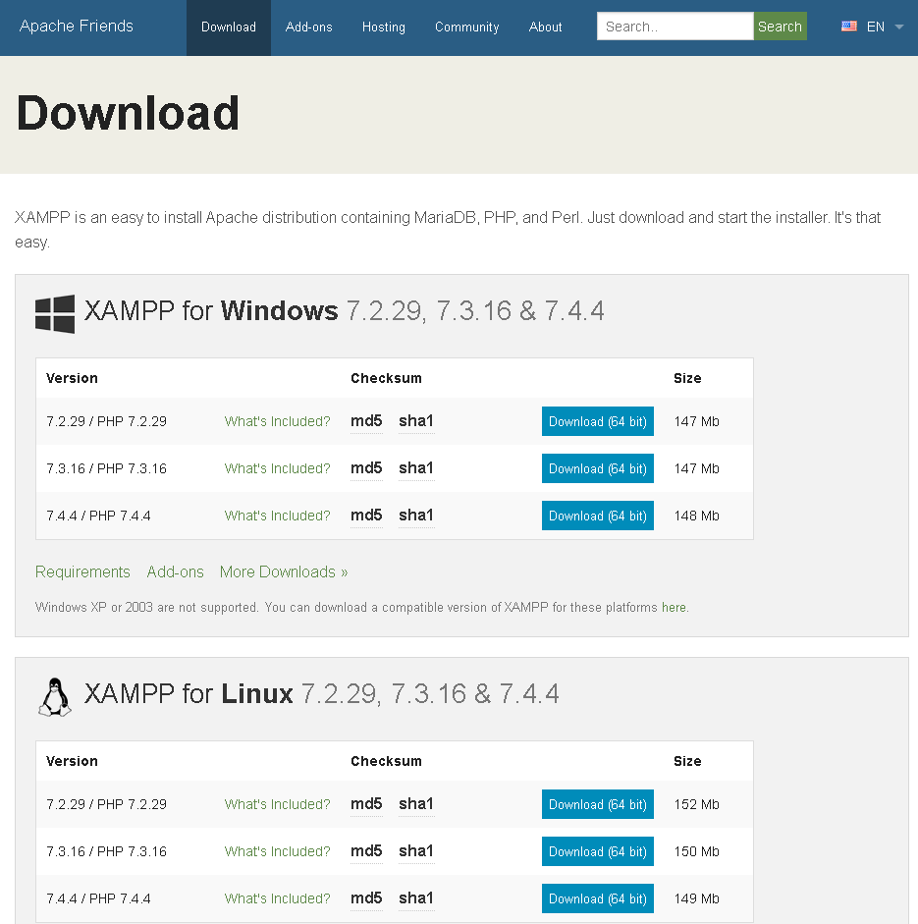The width and height of the screenshot is (918, 924).
Task: Show md5 checksum for Linux 7.2.29
Action: [366, 804]
